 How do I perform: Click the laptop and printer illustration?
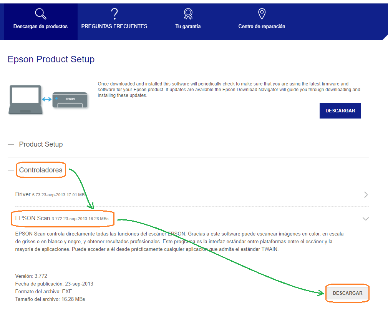click(x=48, y=100)
